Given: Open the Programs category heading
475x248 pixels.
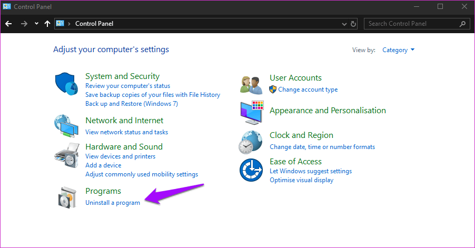Looking at the screenshot, I should pyautogui.click(x=103, y=191).
